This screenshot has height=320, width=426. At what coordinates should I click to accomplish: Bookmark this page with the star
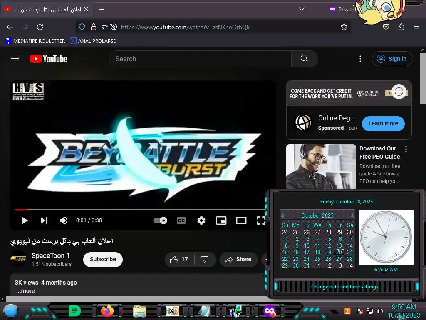pyautogui.click(x=344, y=27)
